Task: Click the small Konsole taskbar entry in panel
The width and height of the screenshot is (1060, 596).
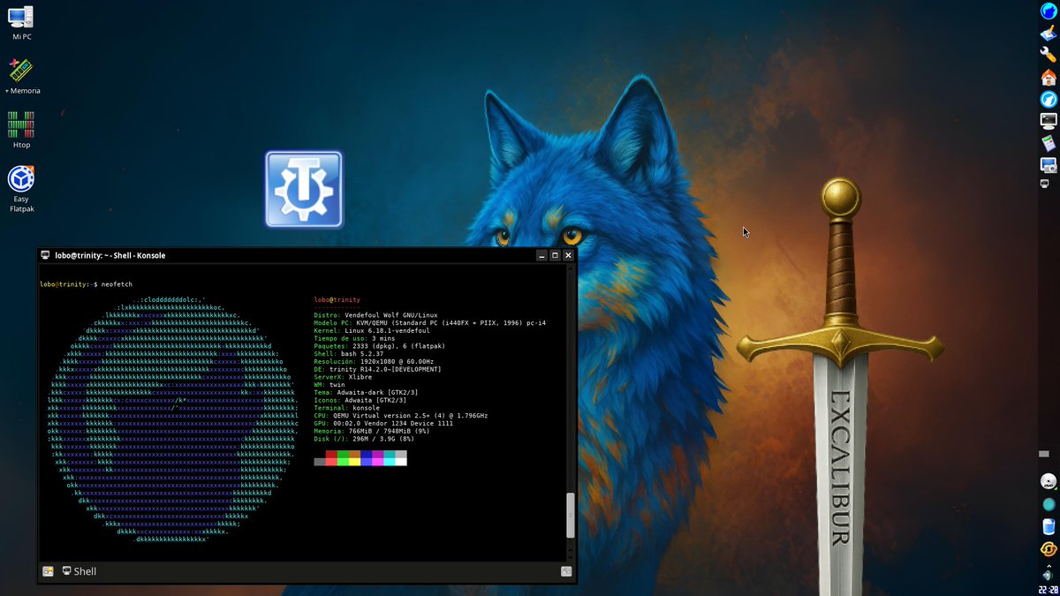Action: 1044,183
